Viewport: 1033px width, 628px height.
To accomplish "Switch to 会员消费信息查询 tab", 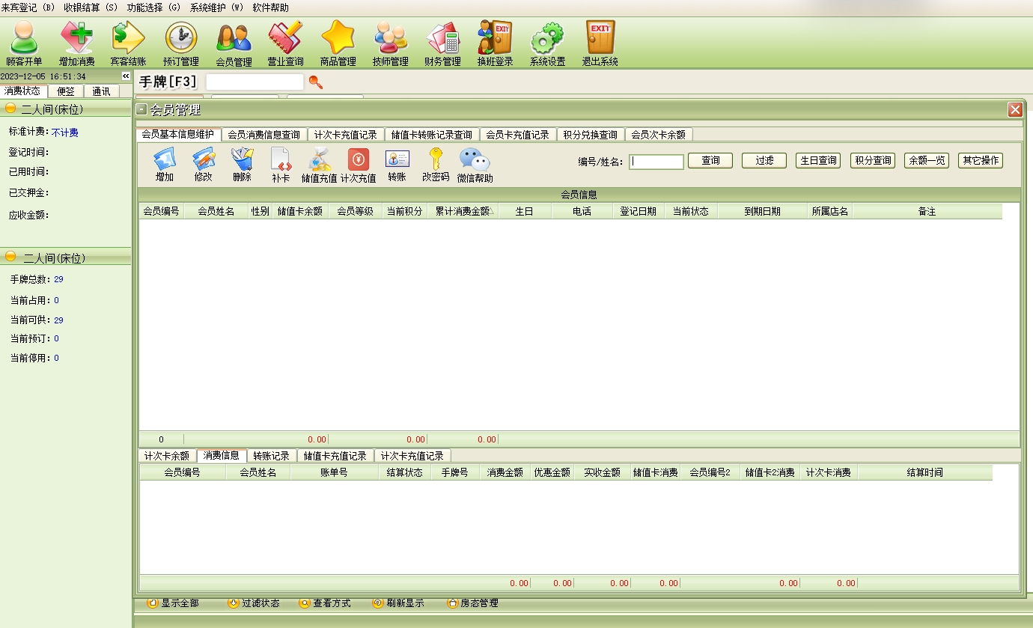I will coord(263,135).
